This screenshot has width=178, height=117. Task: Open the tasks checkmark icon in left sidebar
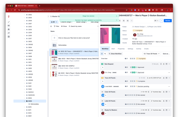[9, 22]
